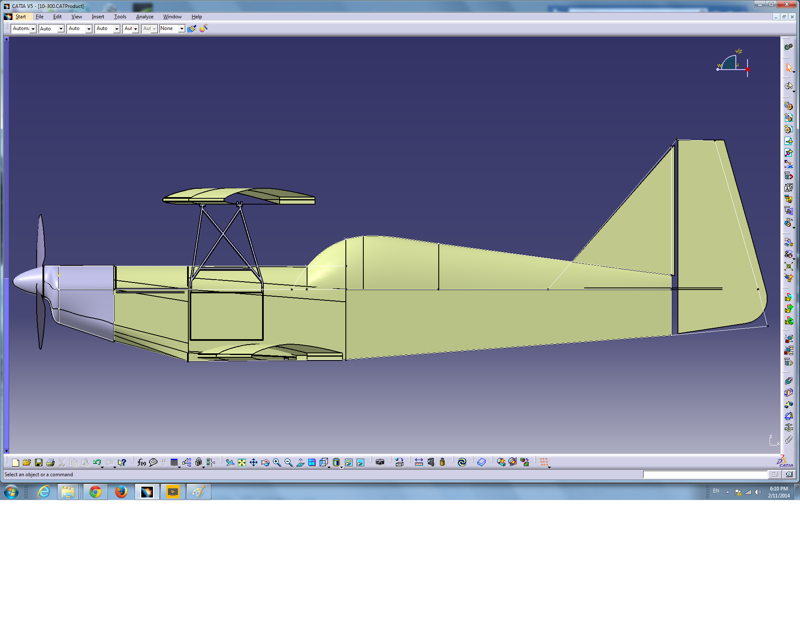800x640 pixels.
Task: Open the Formula f(x) tool
Action: click(141, 462)
